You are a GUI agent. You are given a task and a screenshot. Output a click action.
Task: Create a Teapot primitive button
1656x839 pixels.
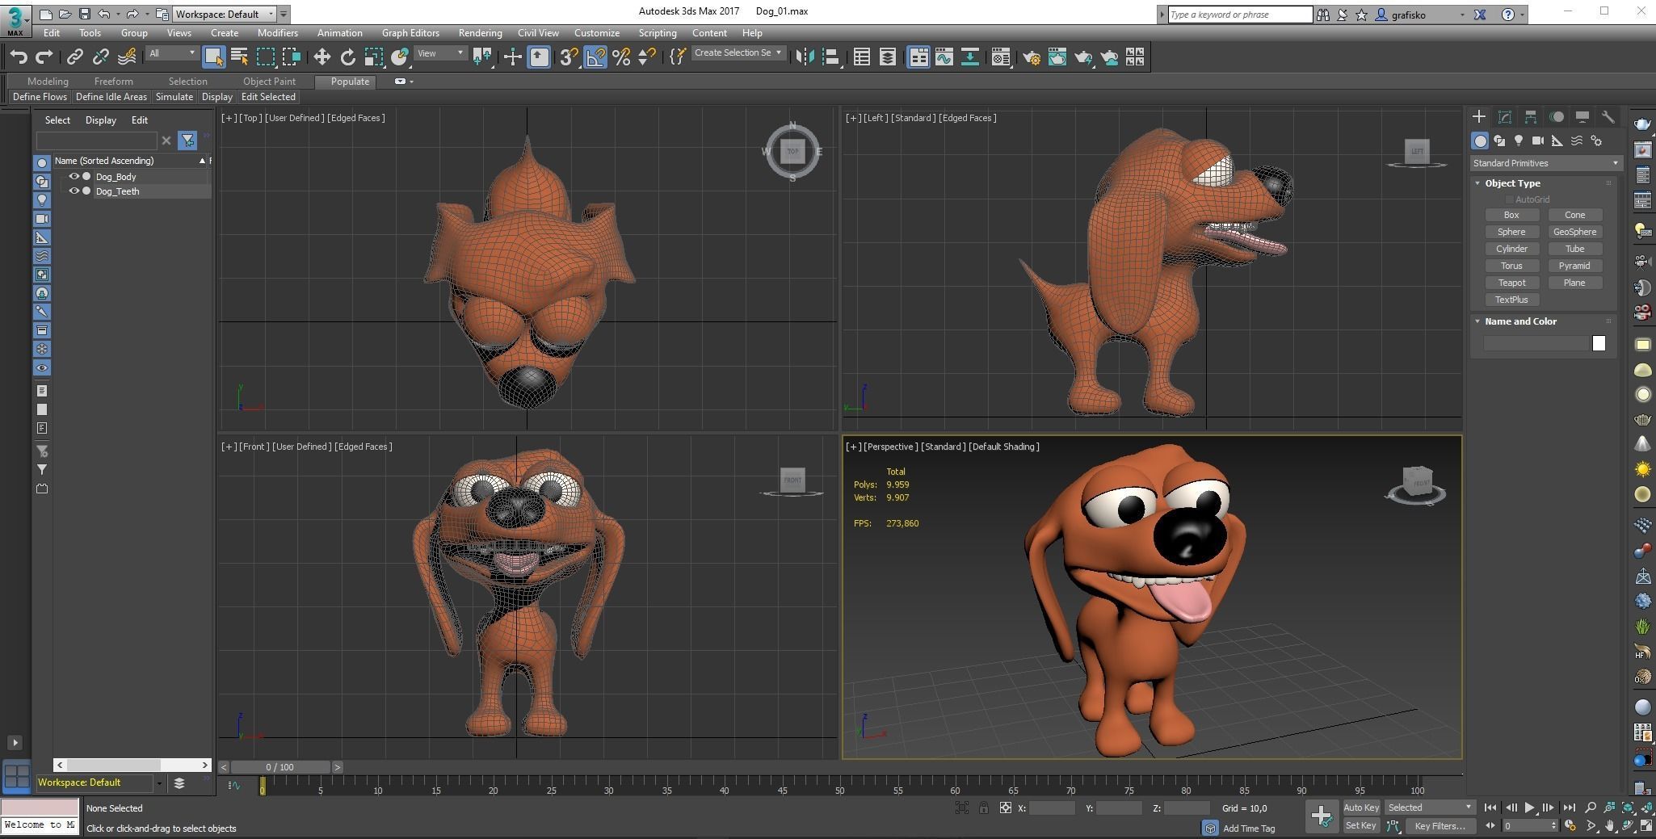coord(1511,283)
